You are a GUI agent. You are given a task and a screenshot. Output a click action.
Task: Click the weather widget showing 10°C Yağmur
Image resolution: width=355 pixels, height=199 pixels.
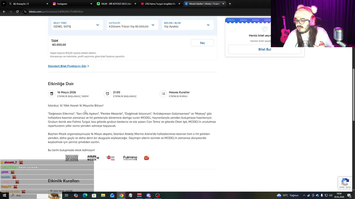(x=288, y=195)
